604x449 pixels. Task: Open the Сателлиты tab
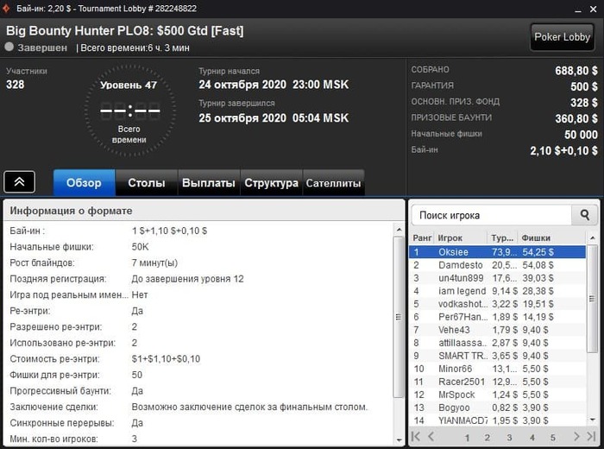point(334,183)
